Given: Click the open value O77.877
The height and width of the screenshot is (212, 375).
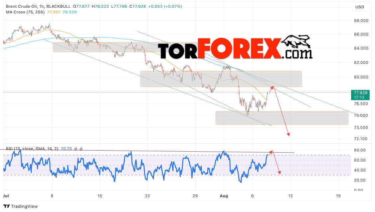Looking at the screenshot, I should click(81, 6).
